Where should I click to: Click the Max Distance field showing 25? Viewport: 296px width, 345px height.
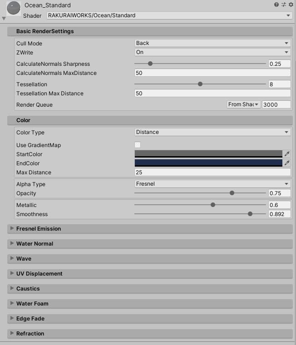click(212, 172)
